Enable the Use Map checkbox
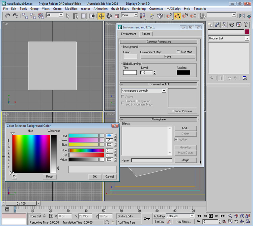Screen dimensions: 253x226 coord(179,52)
